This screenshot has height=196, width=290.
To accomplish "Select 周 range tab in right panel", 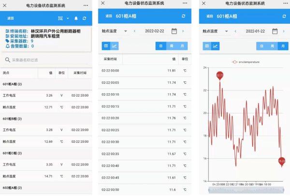I will coord(273,46).
